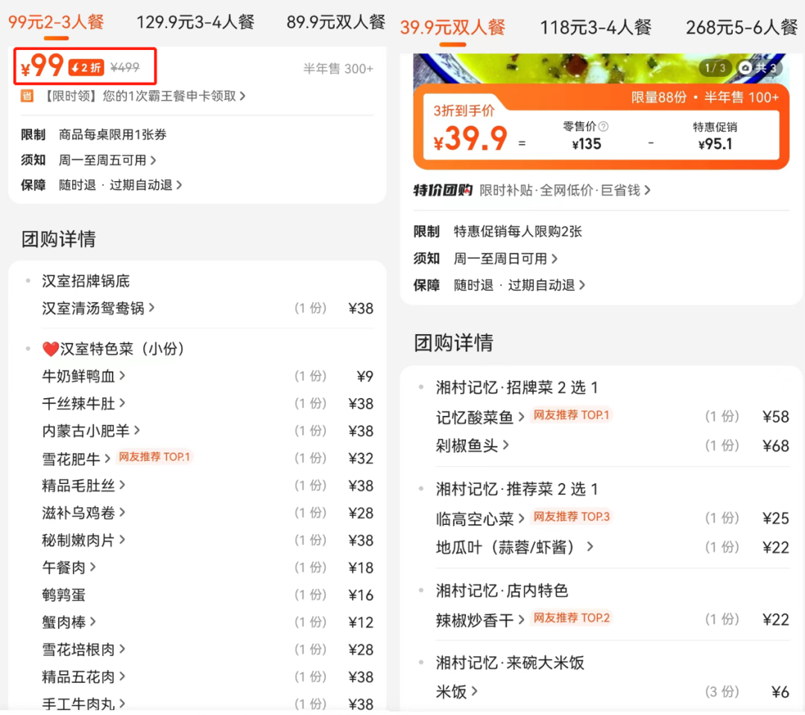The width and height of the screenshot is (805, 715).
Task: Open the 特价团购 subsidy info link
Action: tap(564, 190)
